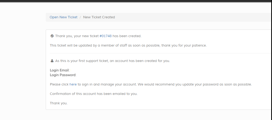This screenshot has width=272, height=120.
Task: Click the final 'Thank you.' line
Action: tap(59, 103)
